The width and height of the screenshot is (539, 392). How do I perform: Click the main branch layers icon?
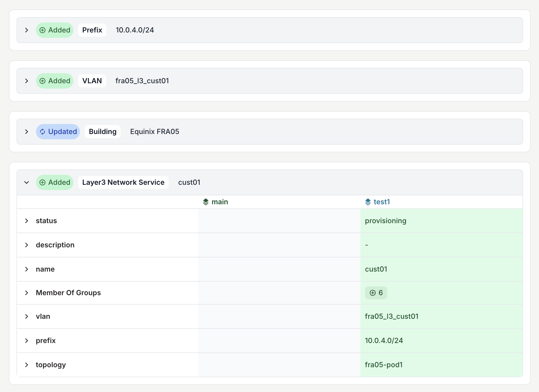point(206,202)
